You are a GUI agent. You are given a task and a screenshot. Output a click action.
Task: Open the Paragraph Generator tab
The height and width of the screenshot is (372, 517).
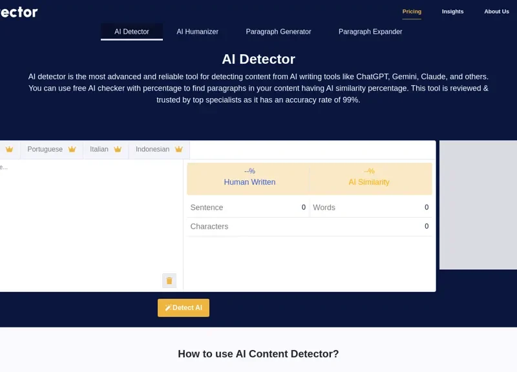pyautogui.click(x=279, y=32)
